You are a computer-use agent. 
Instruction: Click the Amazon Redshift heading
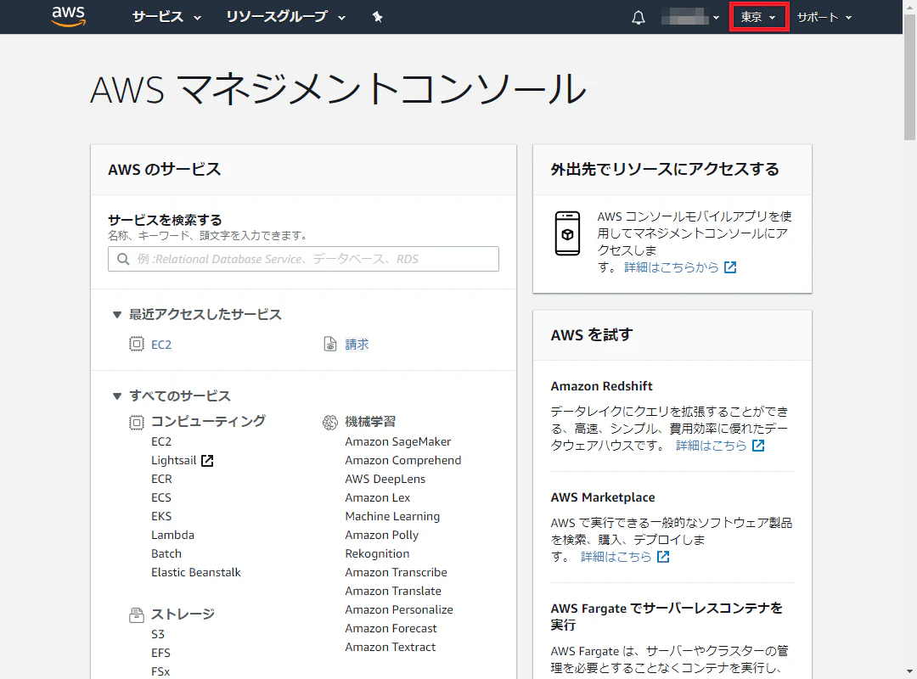601,386
